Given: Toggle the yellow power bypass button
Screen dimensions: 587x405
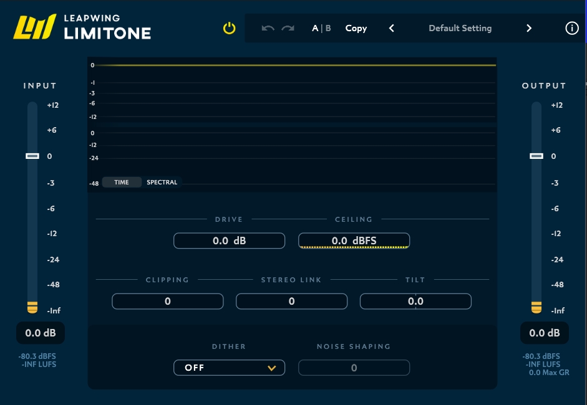Looking at the screenshot, I should (229, 29).
